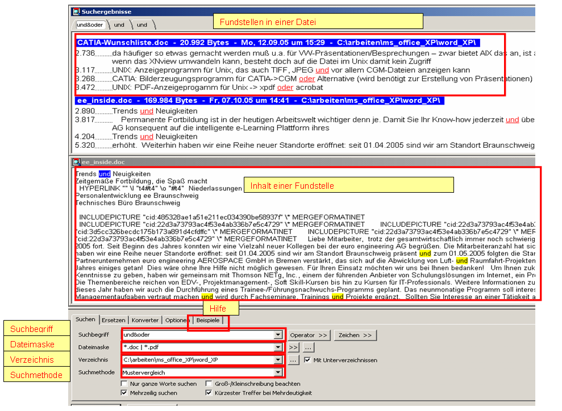The width and height of the screenshot is (562, 411).
Task: Click the ... browse button beside Verzeichnis
Action: click(x=293, y=360)
